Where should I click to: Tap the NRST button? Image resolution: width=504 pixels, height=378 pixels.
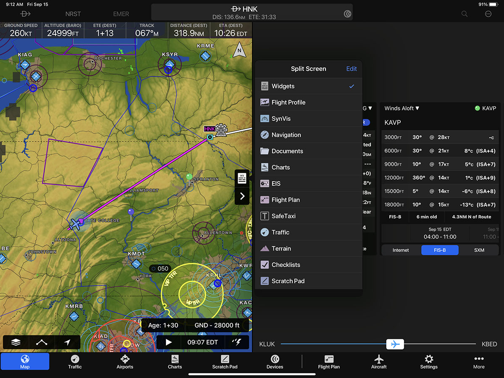tap(73, 14)
